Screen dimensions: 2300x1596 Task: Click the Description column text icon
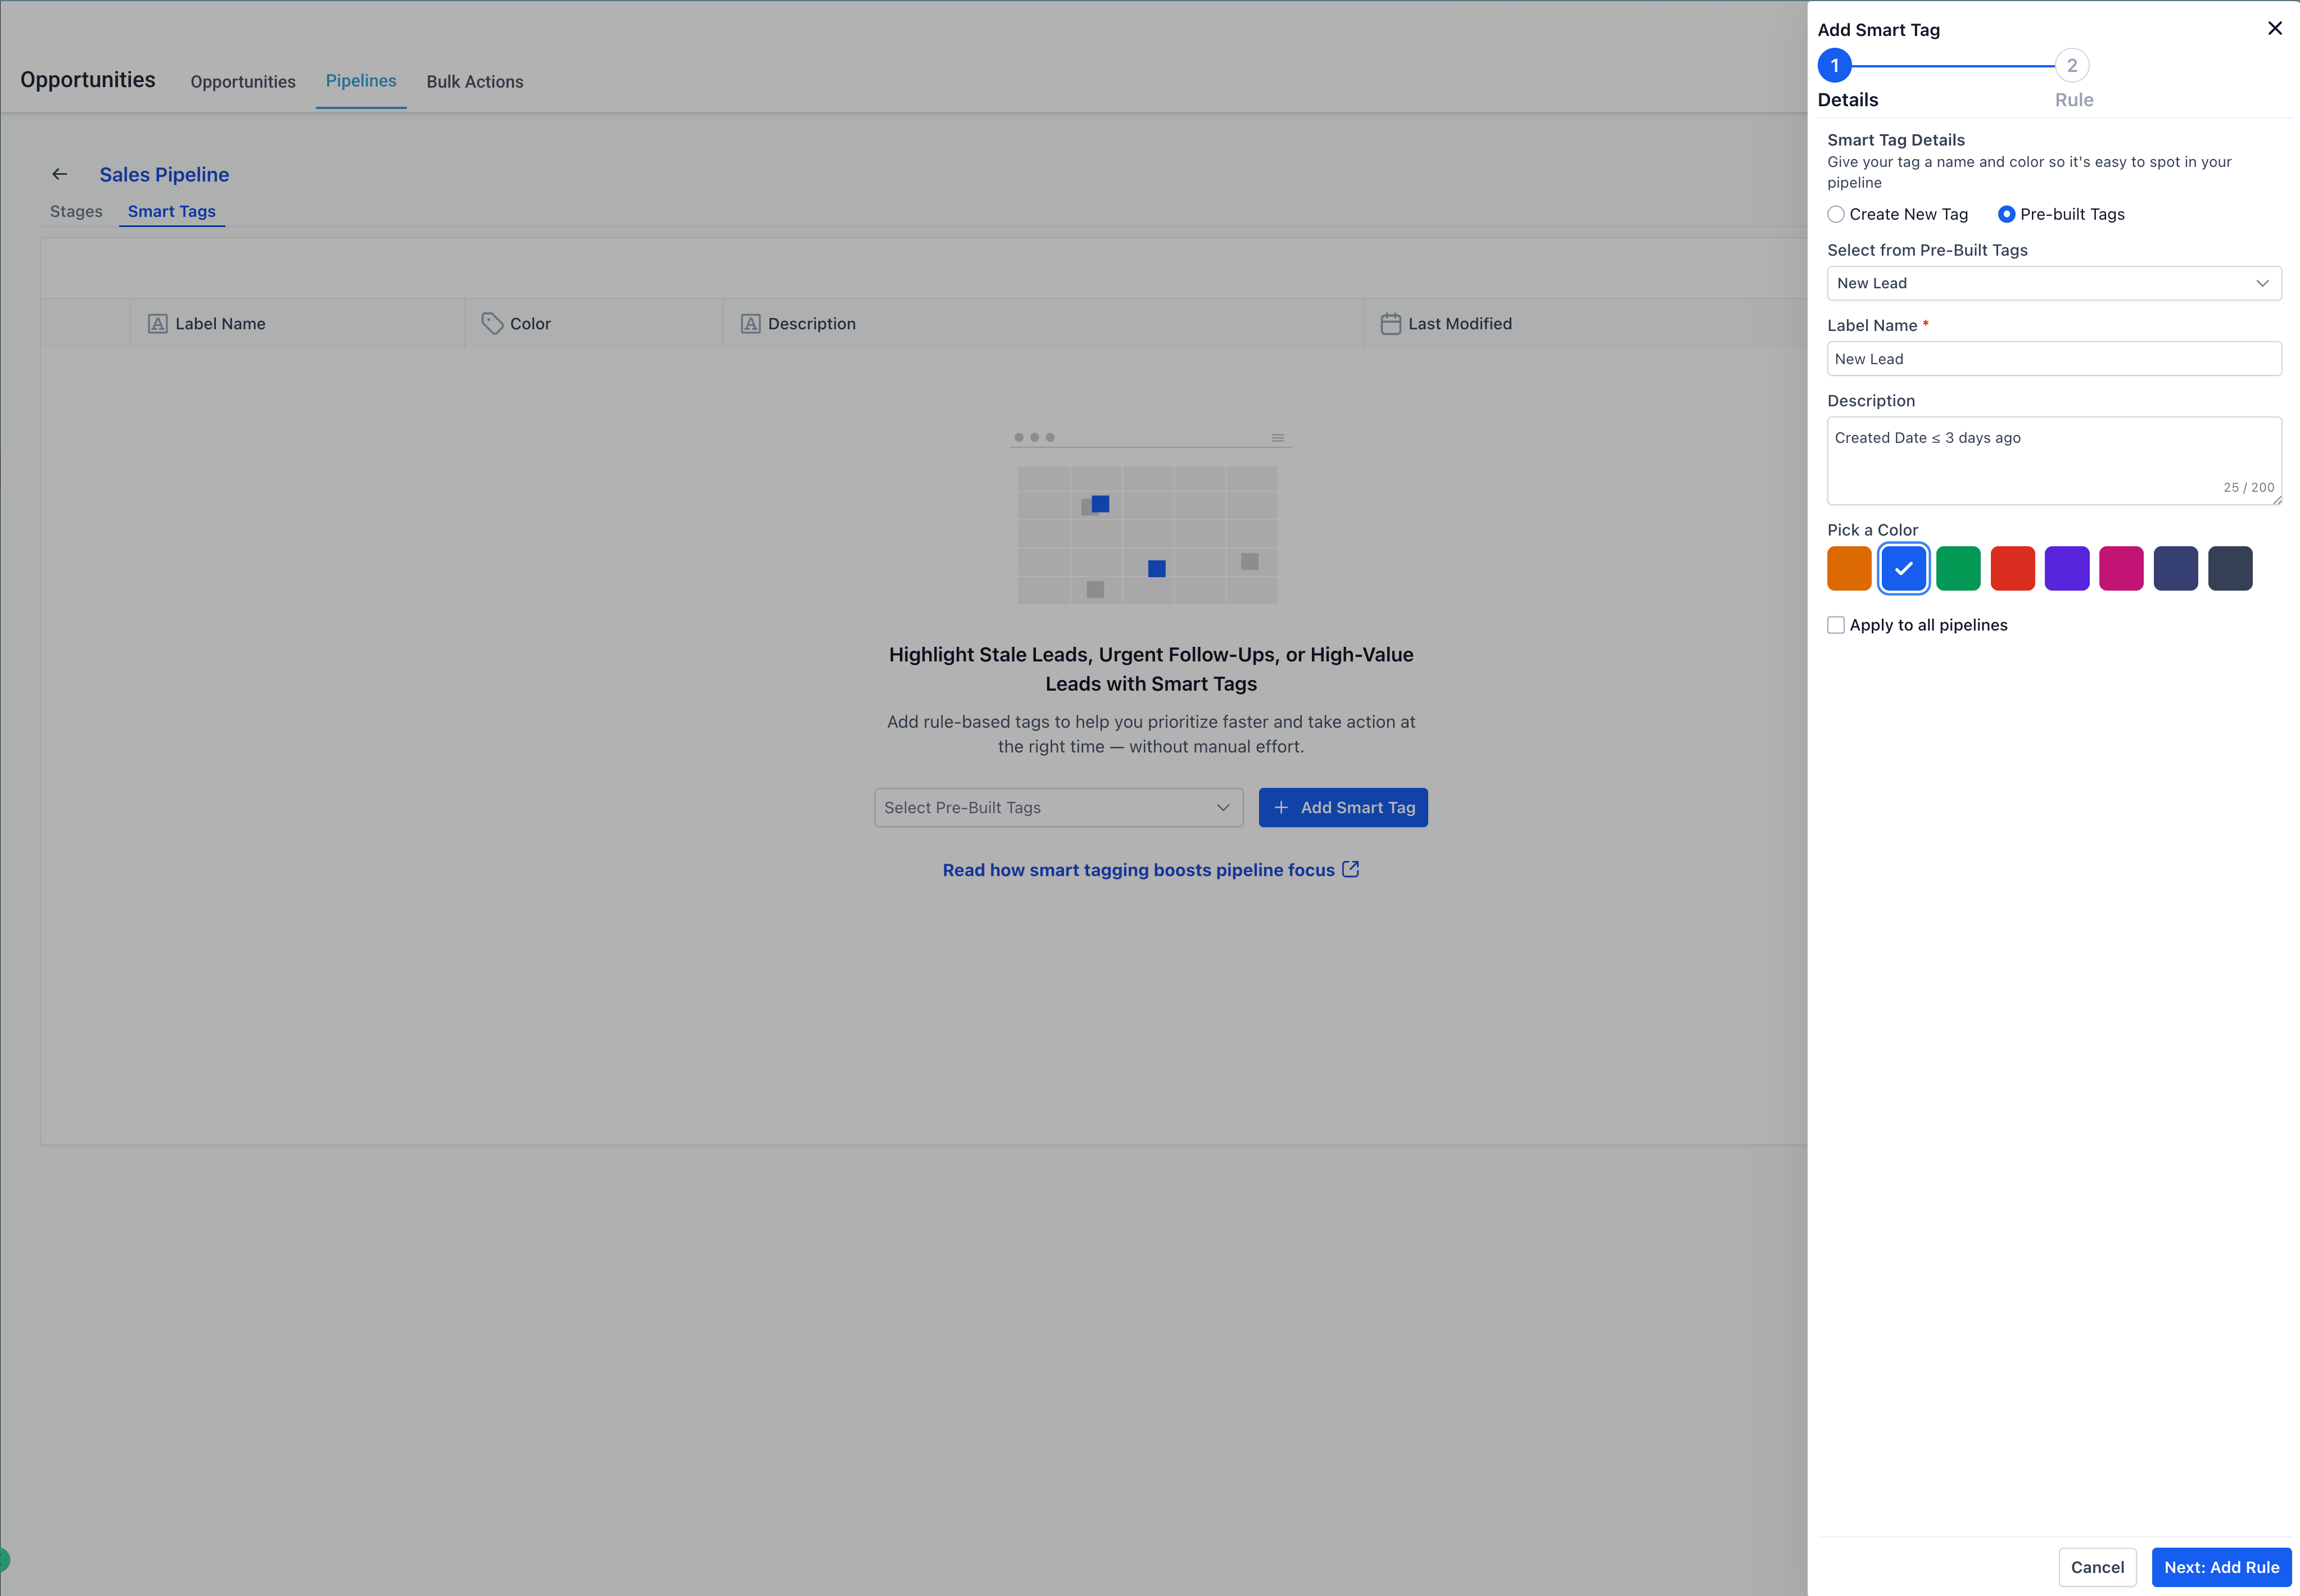pos(750,324)
